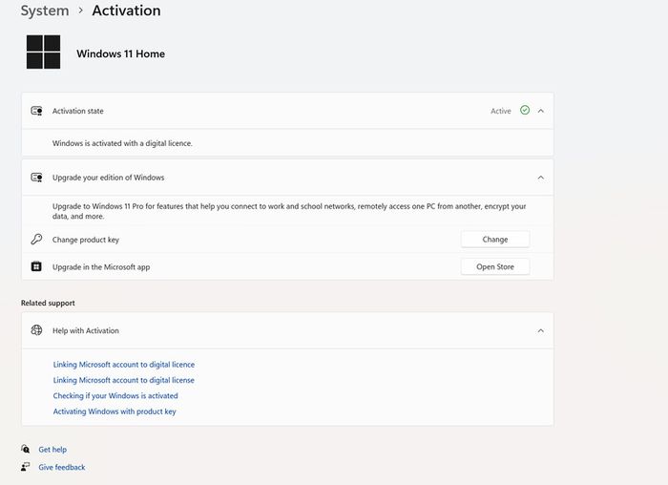
Task: Click the globe icon beside Help with Activation
Action: click(x=36, y=330)
